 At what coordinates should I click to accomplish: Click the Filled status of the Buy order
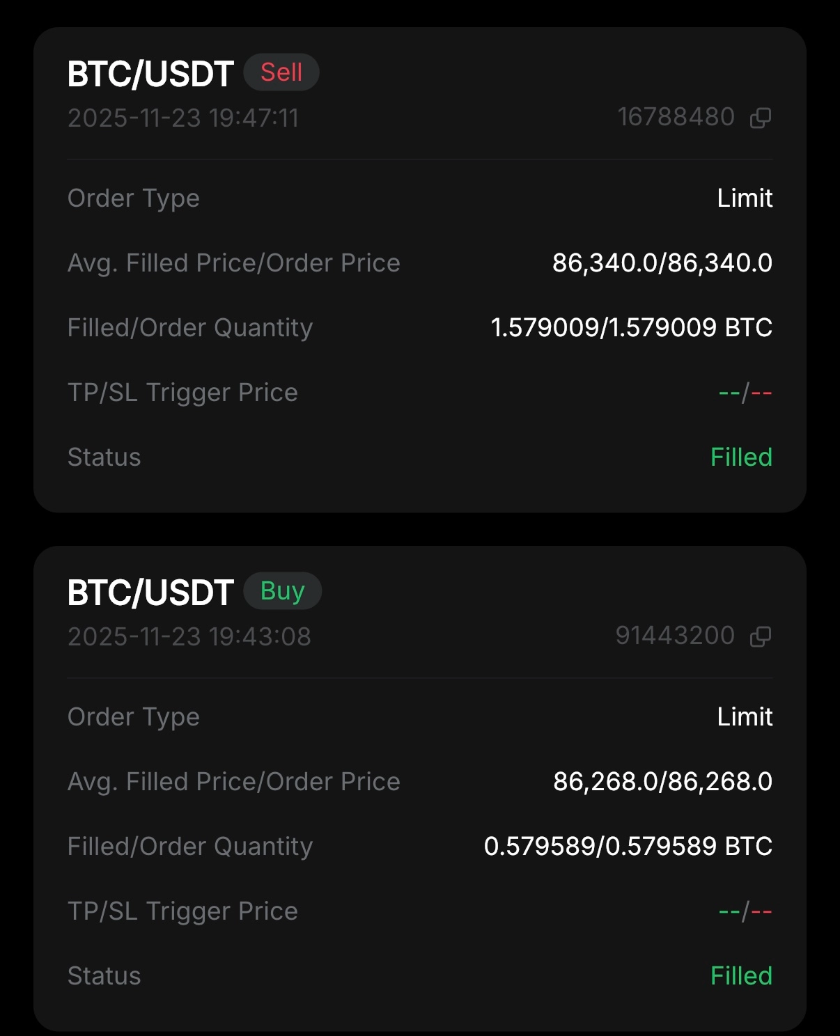741,976
